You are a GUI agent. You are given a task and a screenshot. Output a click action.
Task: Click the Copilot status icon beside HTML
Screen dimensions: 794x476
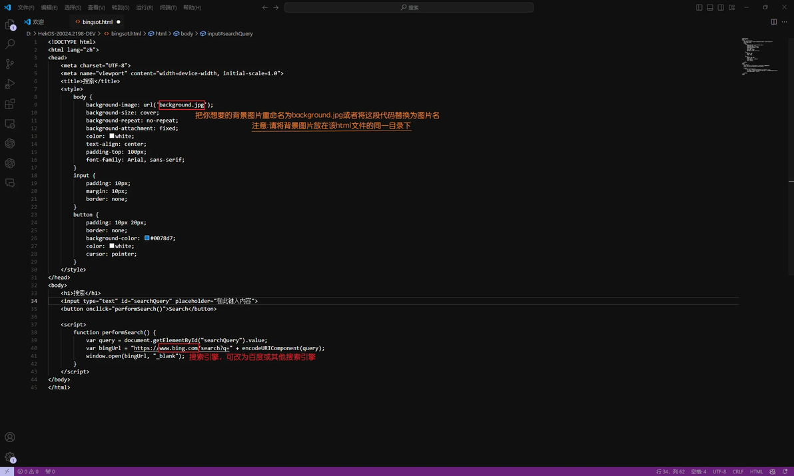(x=772, y=471)
